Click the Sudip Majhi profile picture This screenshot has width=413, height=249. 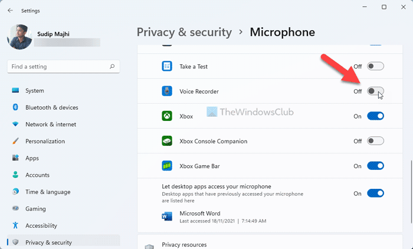click(x=21, y=37)
